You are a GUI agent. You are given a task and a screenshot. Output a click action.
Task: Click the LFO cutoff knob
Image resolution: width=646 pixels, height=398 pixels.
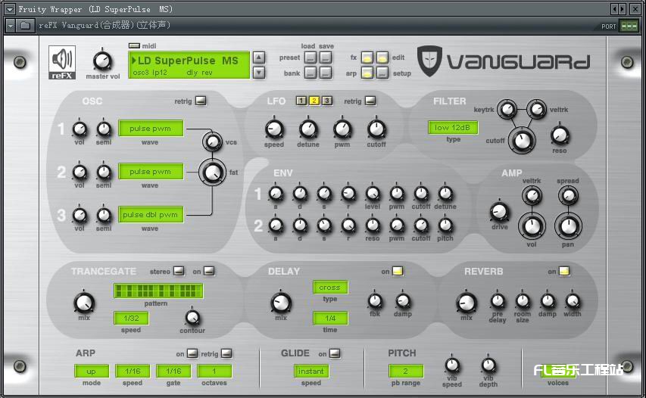point(376,129)
